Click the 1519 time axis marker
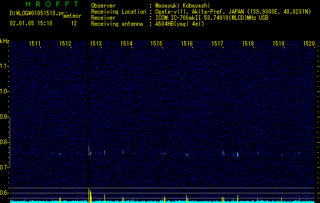Screen dimensions: 320x203 click(279, 44)
